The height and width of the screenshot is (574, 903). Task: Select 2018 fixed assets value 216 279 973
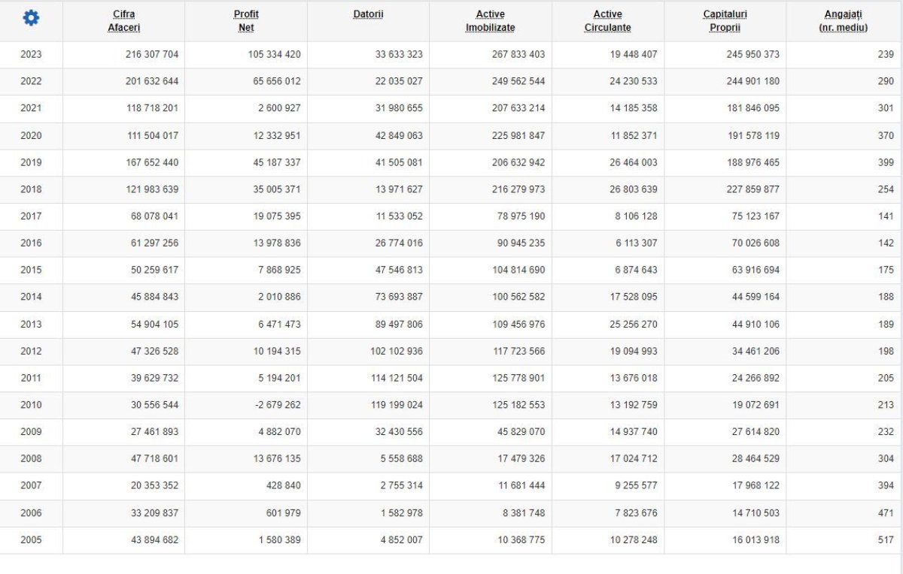(518, 189)
